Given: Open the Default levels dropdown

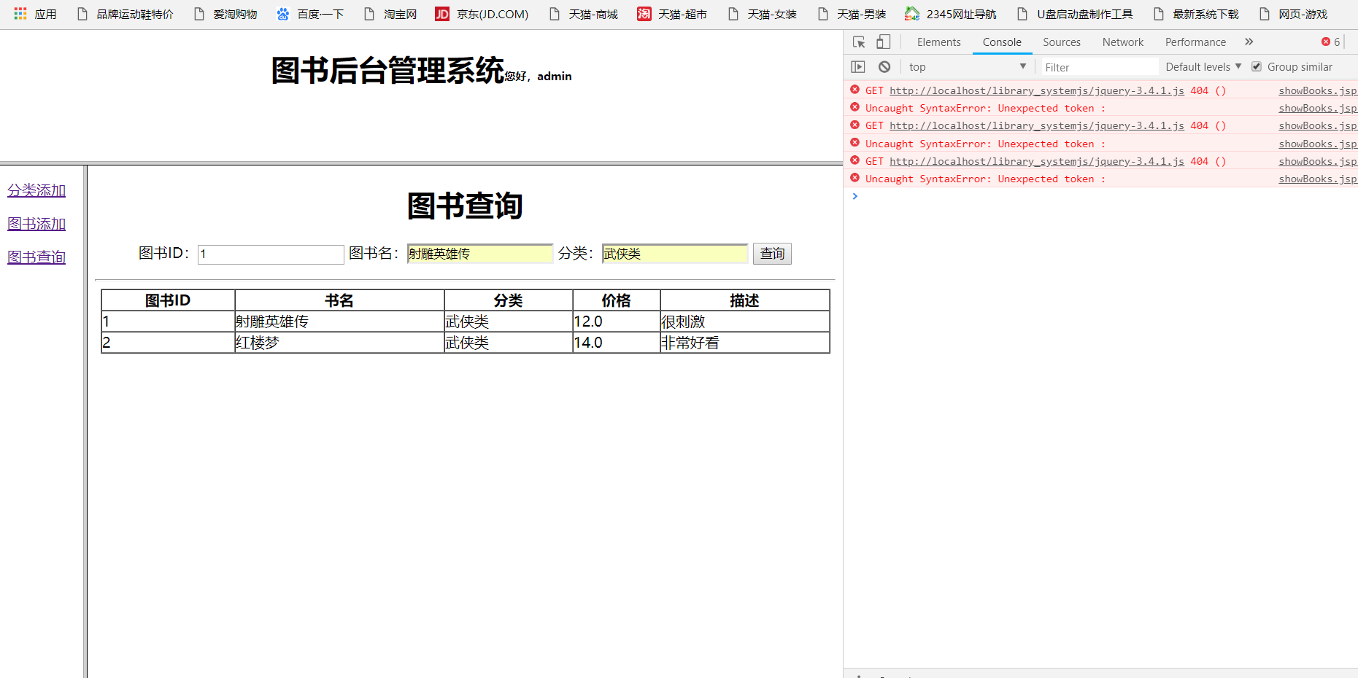Looking at the screenshot, I should click(x=1203, y=67).
